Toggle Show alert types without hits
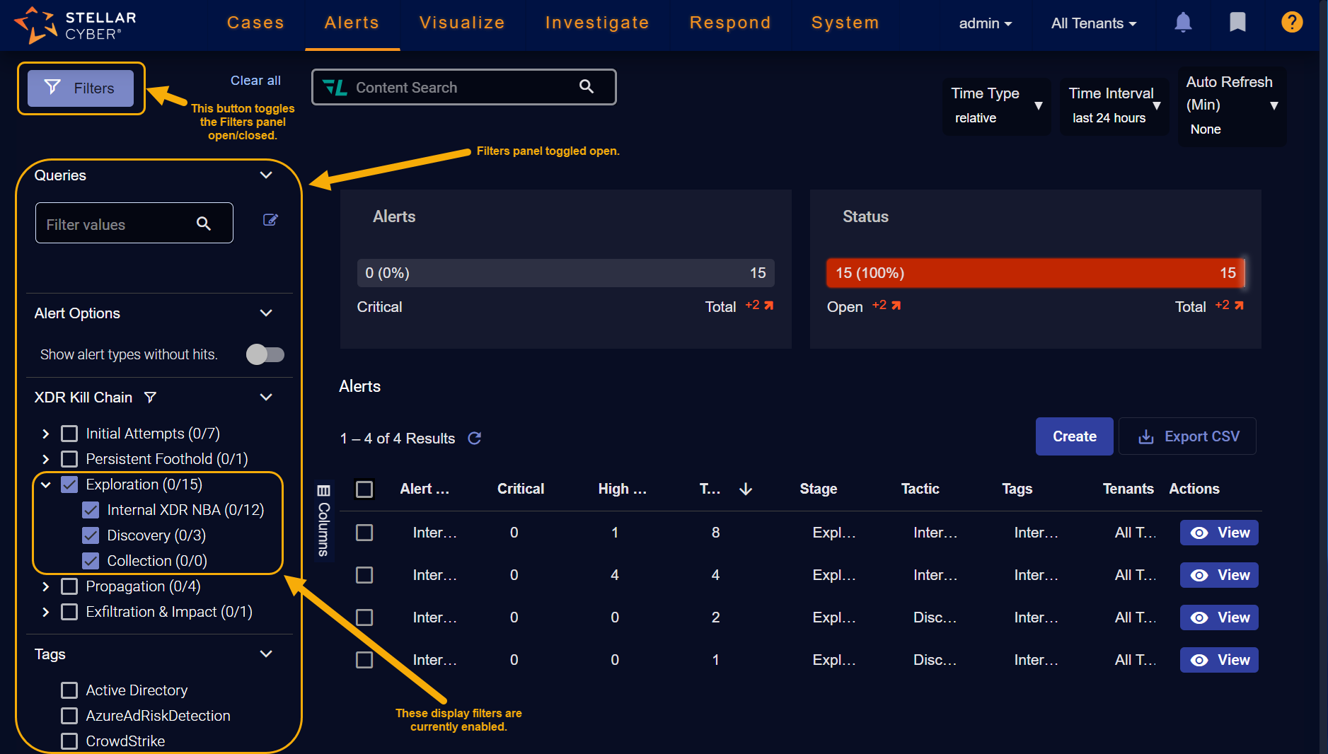This screenshot has width=1328, height=754. pyautogui.click(x=265, y=354)
